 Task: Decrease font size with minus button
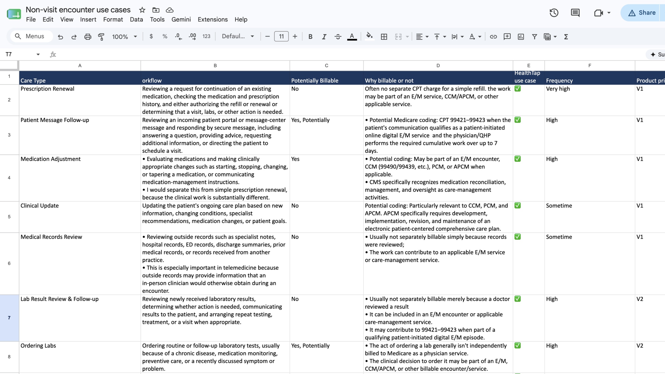click(x=267, y=36)
